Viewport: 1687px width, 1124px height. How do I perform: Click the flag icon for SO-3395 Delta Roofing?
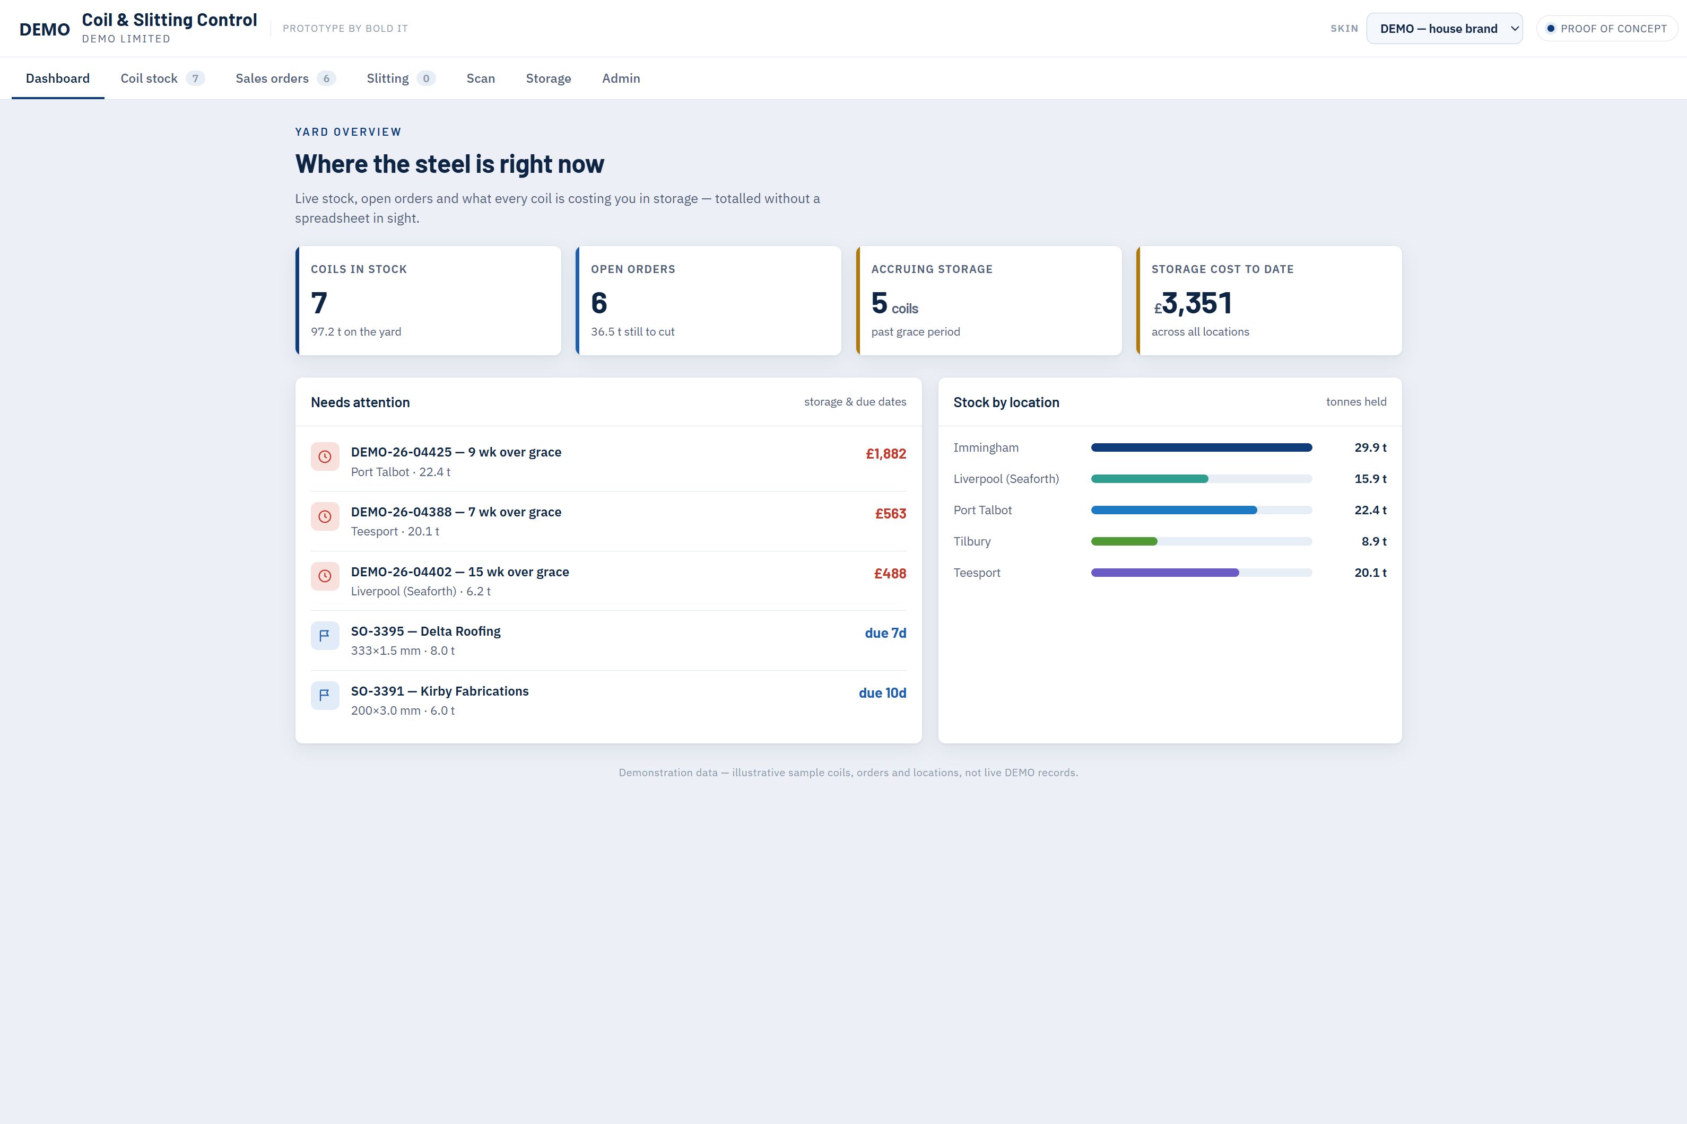(x=325, y=635)
